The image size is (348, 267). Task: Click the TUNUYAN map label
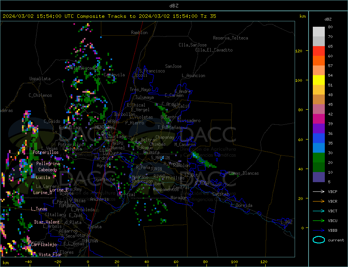(x=90, y=241)
